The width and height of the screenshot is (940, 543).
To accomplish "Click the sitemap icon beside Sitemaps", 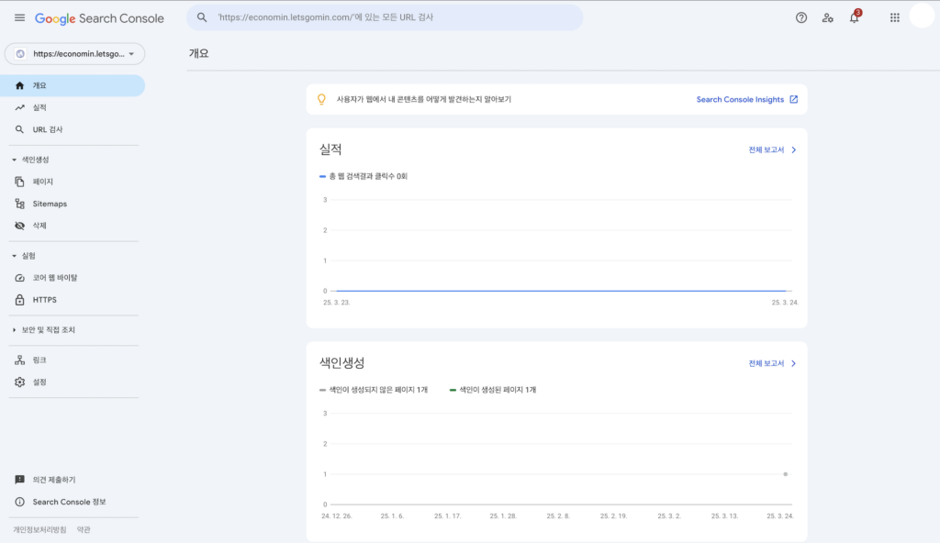I will pyautogui.click(x=20, y=204).
